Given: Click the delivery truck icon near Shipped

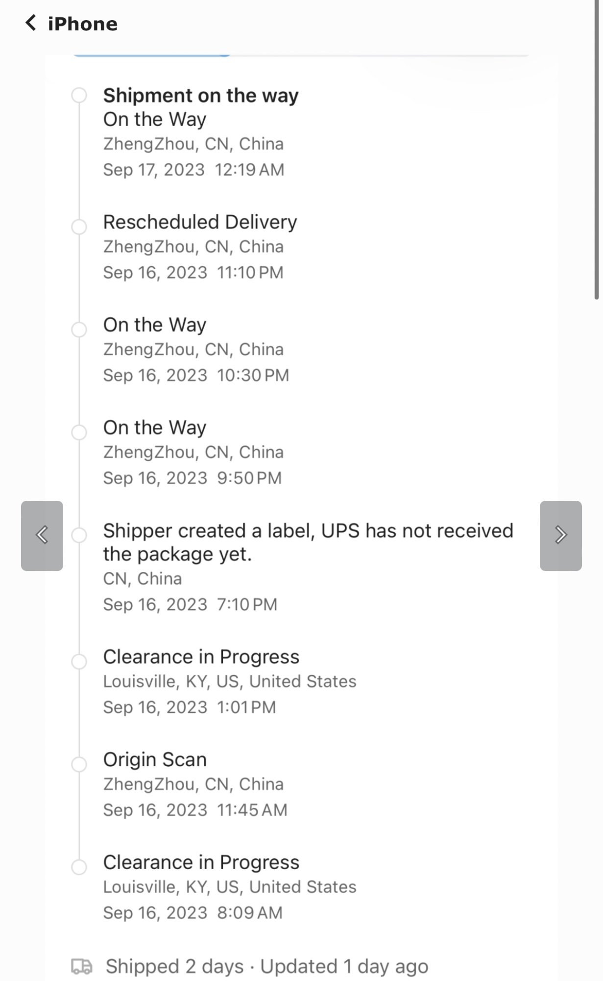Looking at the screenshot, I should pyautogui.click(x=81, y=966).
